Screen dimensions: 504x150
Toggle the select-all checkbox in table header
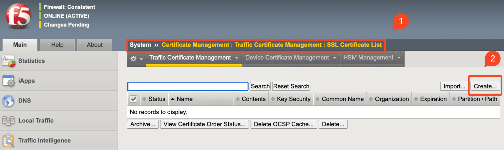134,99
